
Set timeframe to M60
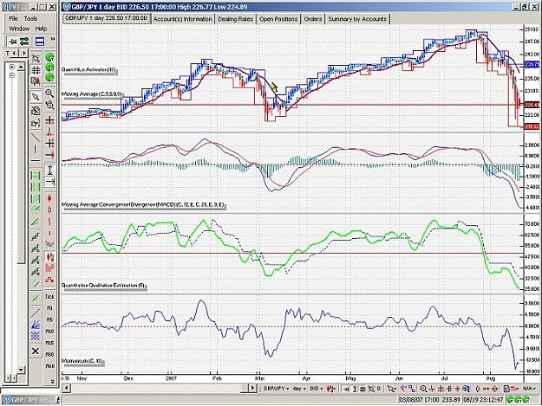49,366
